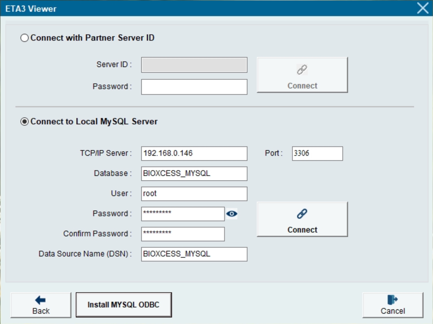Click the chain link icon for local Connect
The height and width of the screenshot is (324, 433).
point(302,214)
